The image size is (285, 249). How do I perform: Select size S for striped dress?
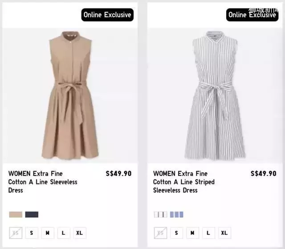(176, 233)
